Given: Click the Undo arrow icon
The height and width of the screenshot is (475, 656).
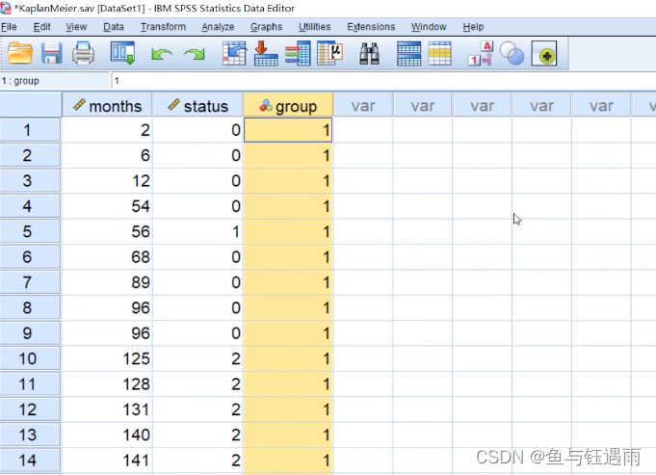Looking at the screenshot, I should click(162, 54).
